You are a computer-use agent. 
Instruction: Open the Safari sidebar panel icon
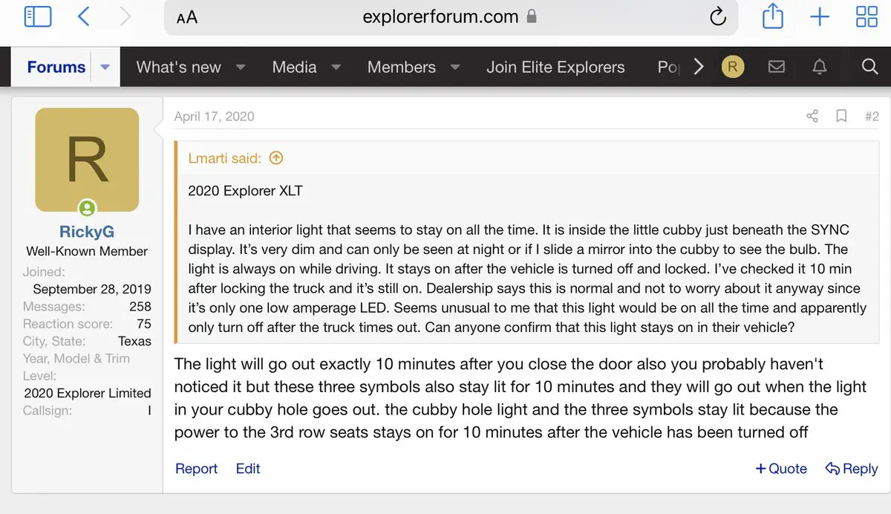click(x=38, y=16)
